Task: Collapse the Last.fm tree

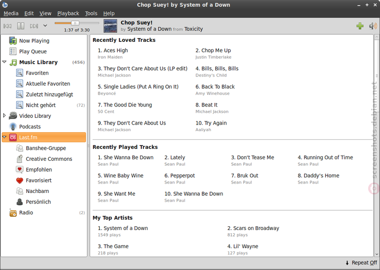Action: 4,137
